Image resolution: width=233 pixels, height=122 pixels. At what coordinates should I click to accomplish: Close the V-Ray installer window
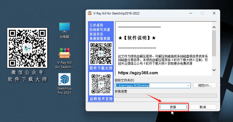tap(214, 13)
